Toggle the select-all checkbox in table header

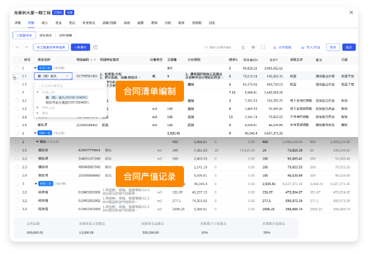pos(17,60)
